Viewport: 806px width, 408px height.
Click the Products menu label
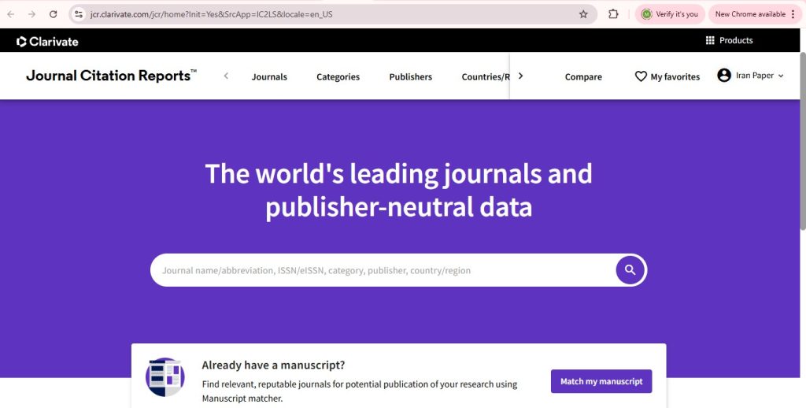point(736,40)
